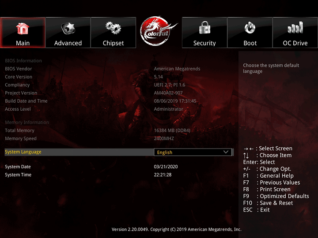Open the OC Drive tab label
The width and height of the screenshot is (318, 238).
[295, 43]
